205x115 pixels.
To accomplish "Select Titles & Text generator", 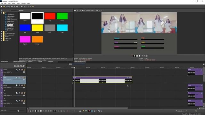I will (x=10, y=28).
